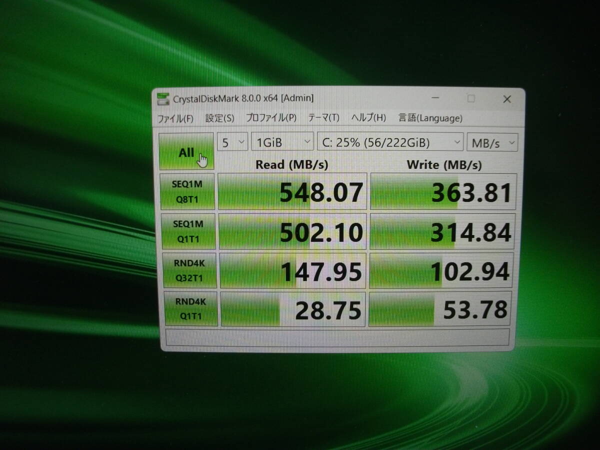This screenshot has width=600, height=450.
Task: Run the SEQ1M Q1T1 test
Action: pyautogui.click(x=188, y=231)
